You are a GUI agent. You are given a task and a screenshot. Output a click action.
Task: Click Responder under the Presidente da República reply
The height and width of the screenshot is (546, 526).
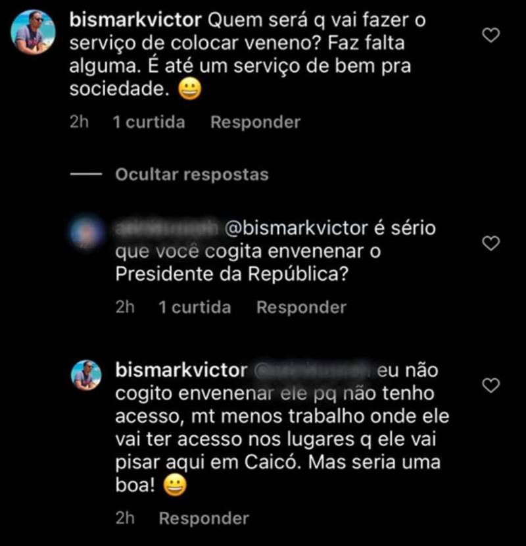[x=302, y=307]
